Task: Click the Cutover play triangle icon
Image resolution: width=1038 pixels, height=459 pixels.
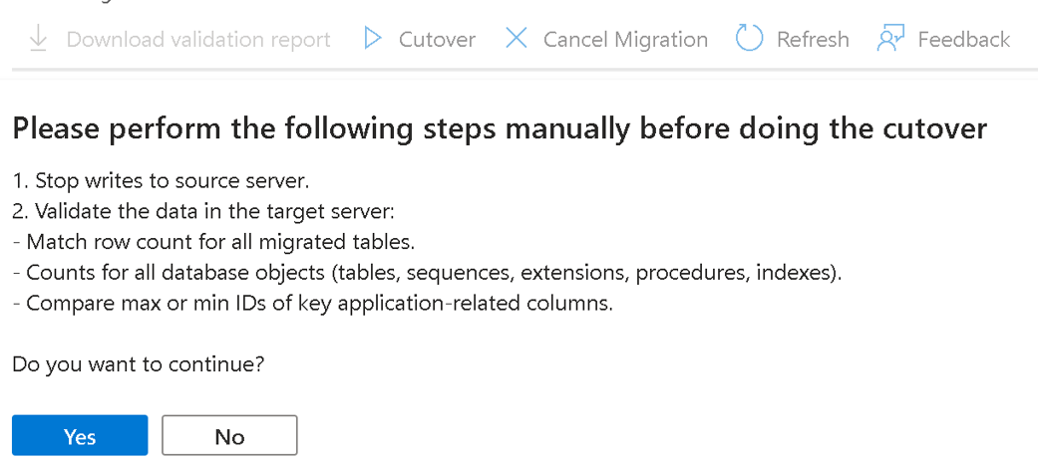Action: click(x=373, y=39)
